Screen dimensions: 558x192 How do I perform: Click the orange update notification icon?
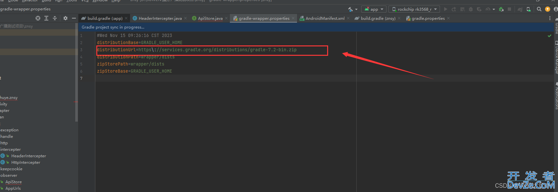point(548,9)
